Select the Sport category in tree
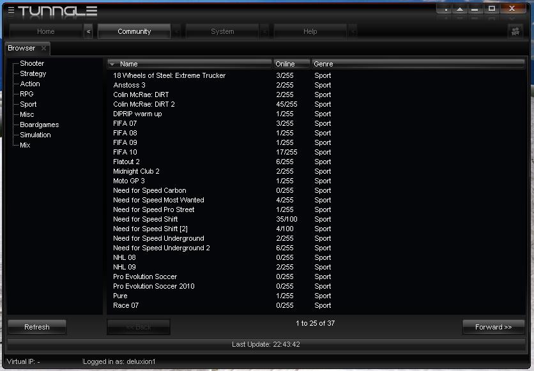This screenshot has height=371, width=534. pos(28,104)
